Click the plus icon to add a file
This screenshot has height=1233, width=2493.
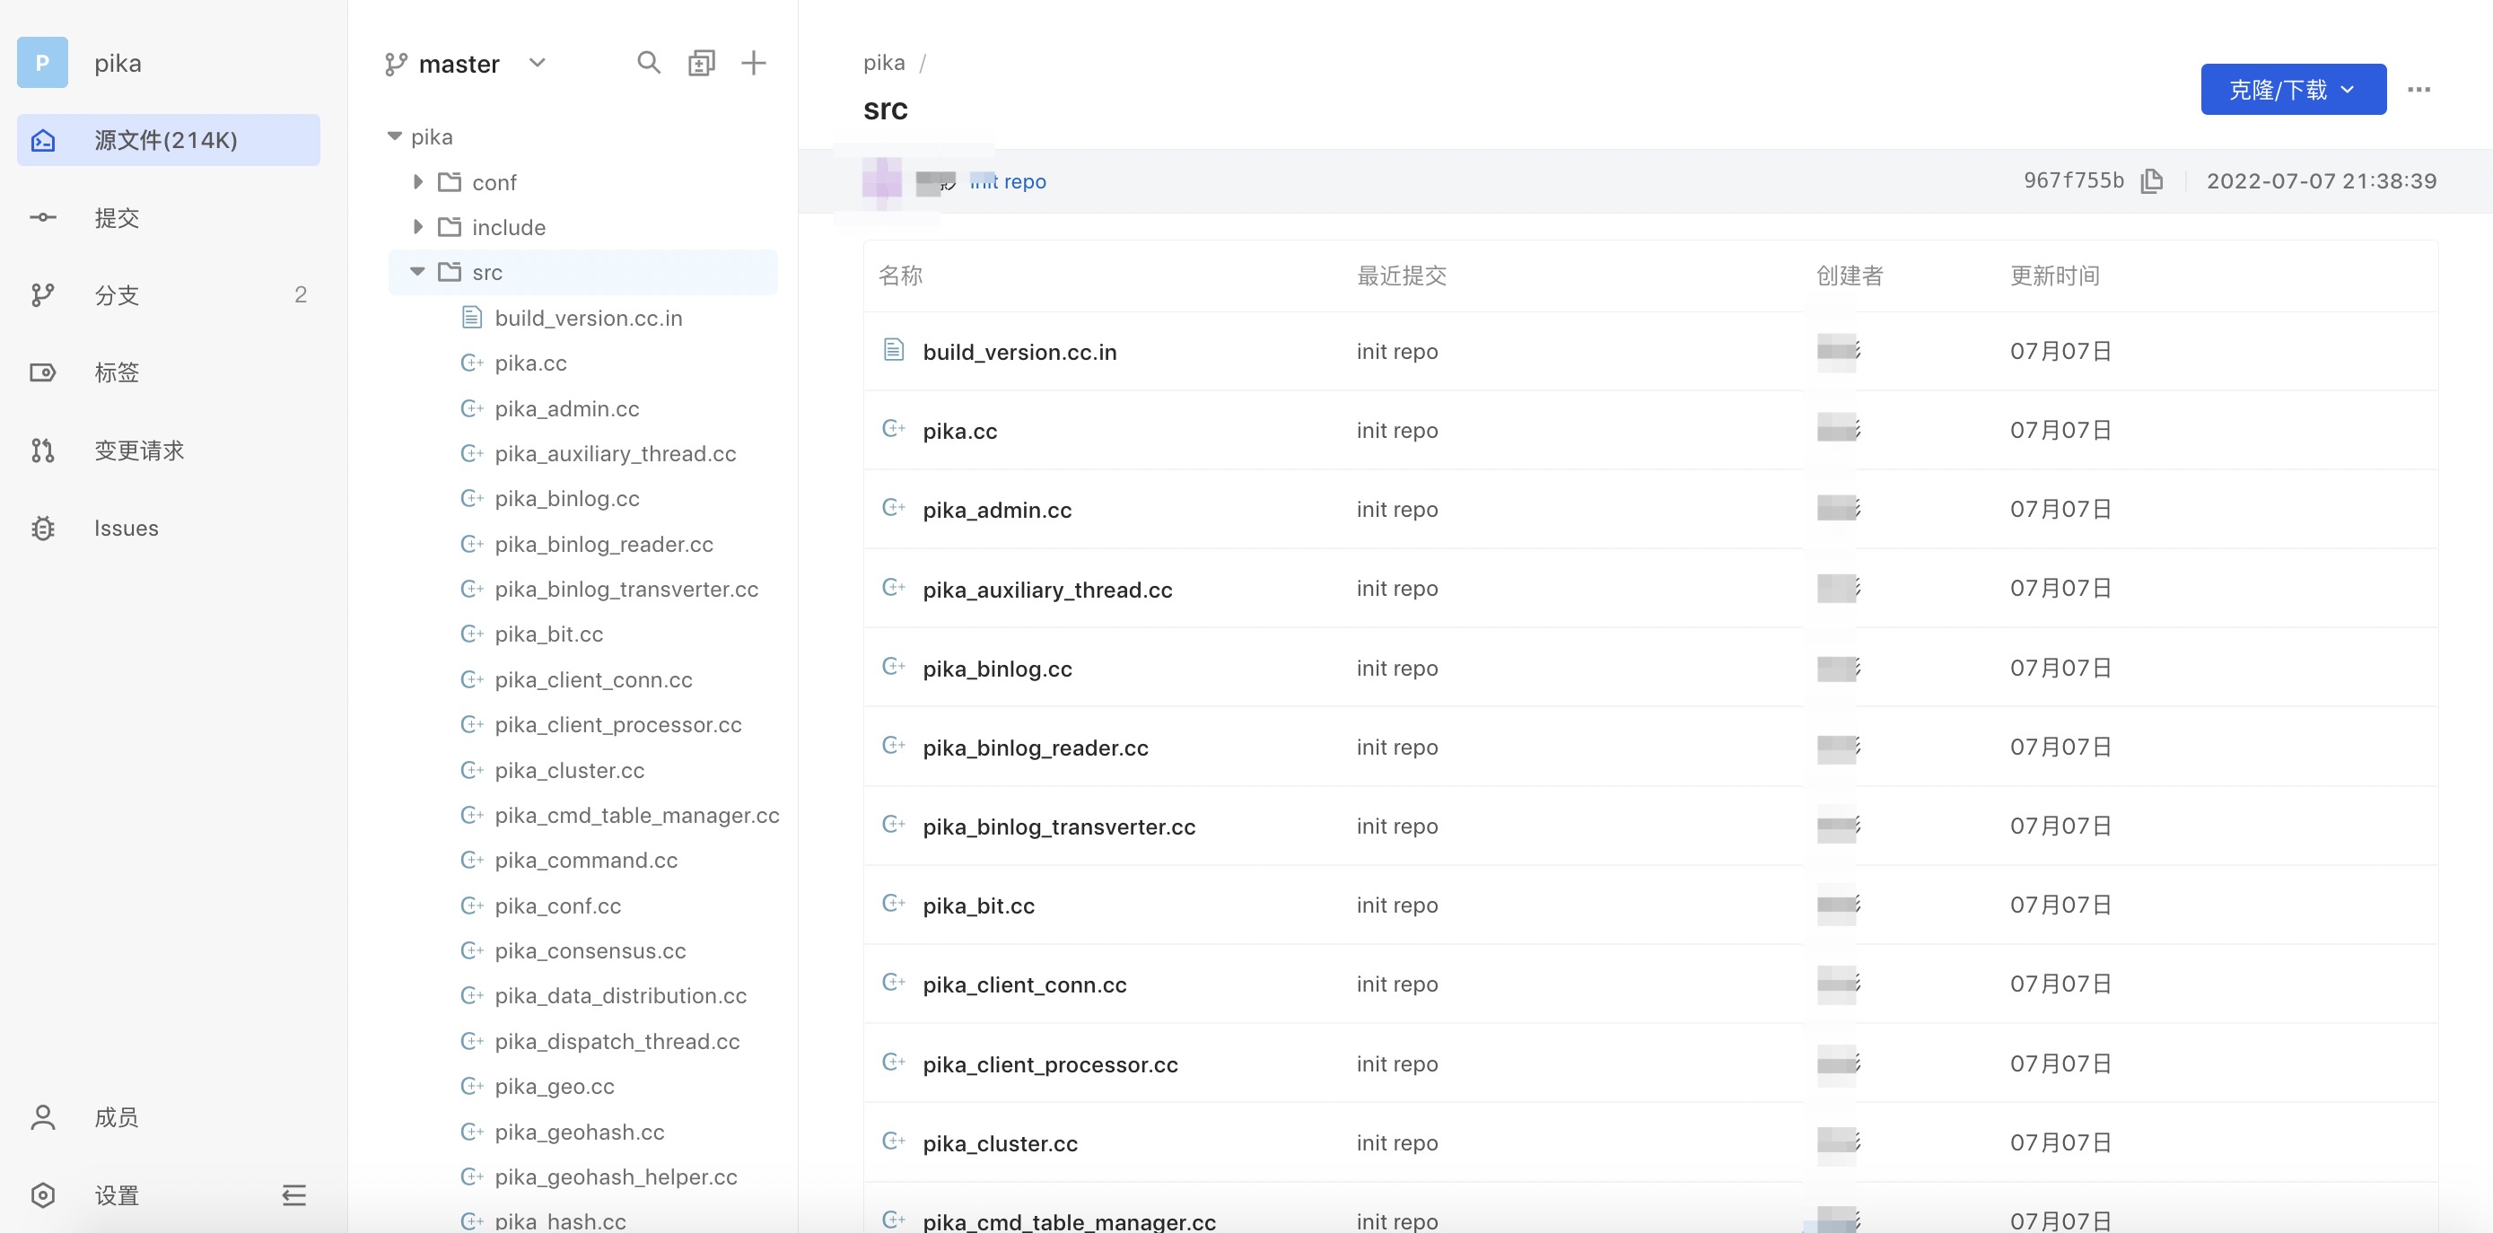coord(753,63)
